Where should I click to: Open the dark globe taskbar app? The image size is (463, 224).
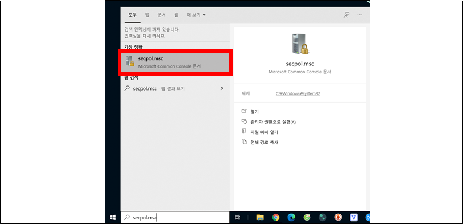coord(322,218)
